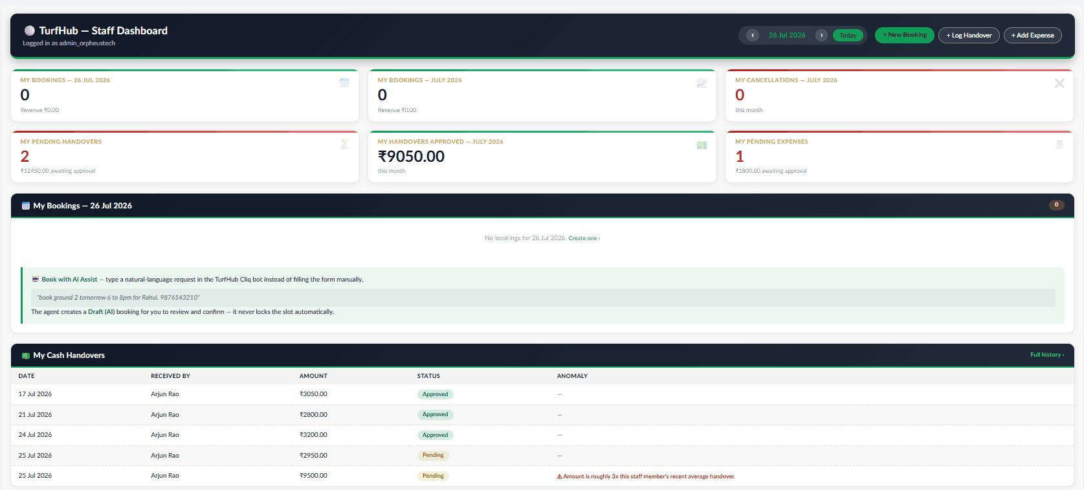Click hourglass icon in Pending Handovers card

[x=344, y=144]
